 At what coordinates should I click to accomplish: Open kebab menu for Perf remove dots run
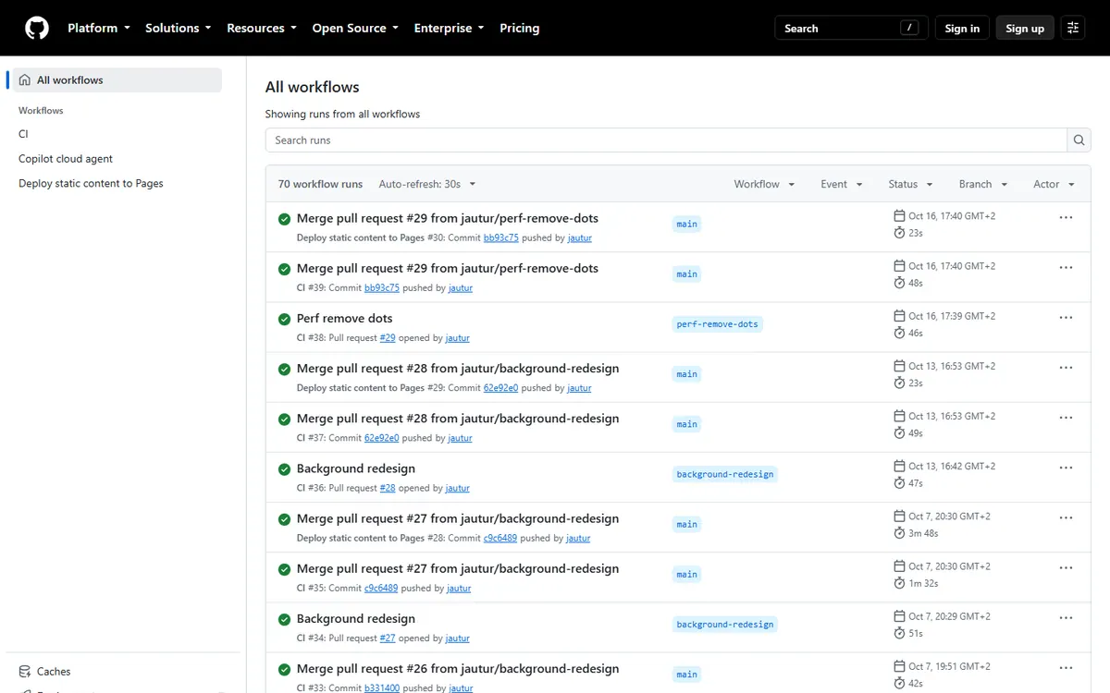(x=1066, y=318)
